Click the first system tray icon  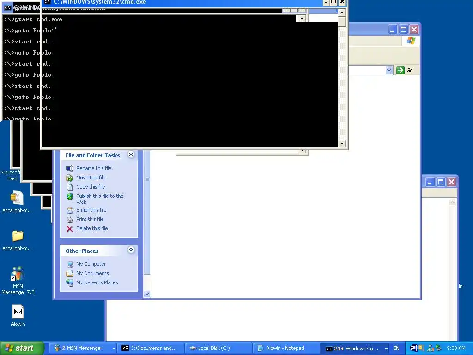(413, 349)
